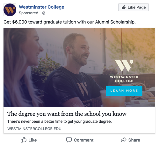This screenshot has height=146, width=159.
Task: Open the Westminster College page name link
Action: 41,7
